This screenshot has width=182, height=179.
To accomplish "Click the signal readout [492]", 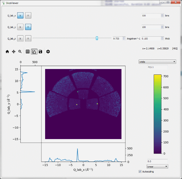I will 175,49.
